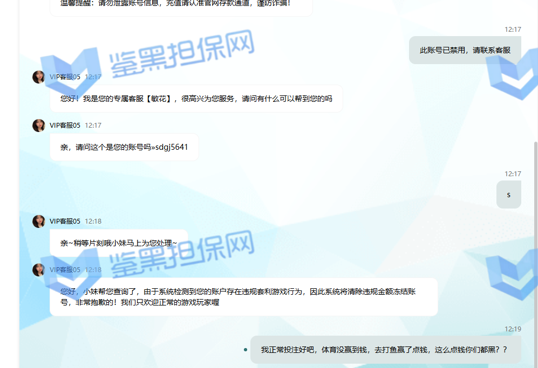This screenshot has height=368, width=538.
Task: Click the message asking about account sdgj5641
Action: pyautogui.click(x=124, y=147)
